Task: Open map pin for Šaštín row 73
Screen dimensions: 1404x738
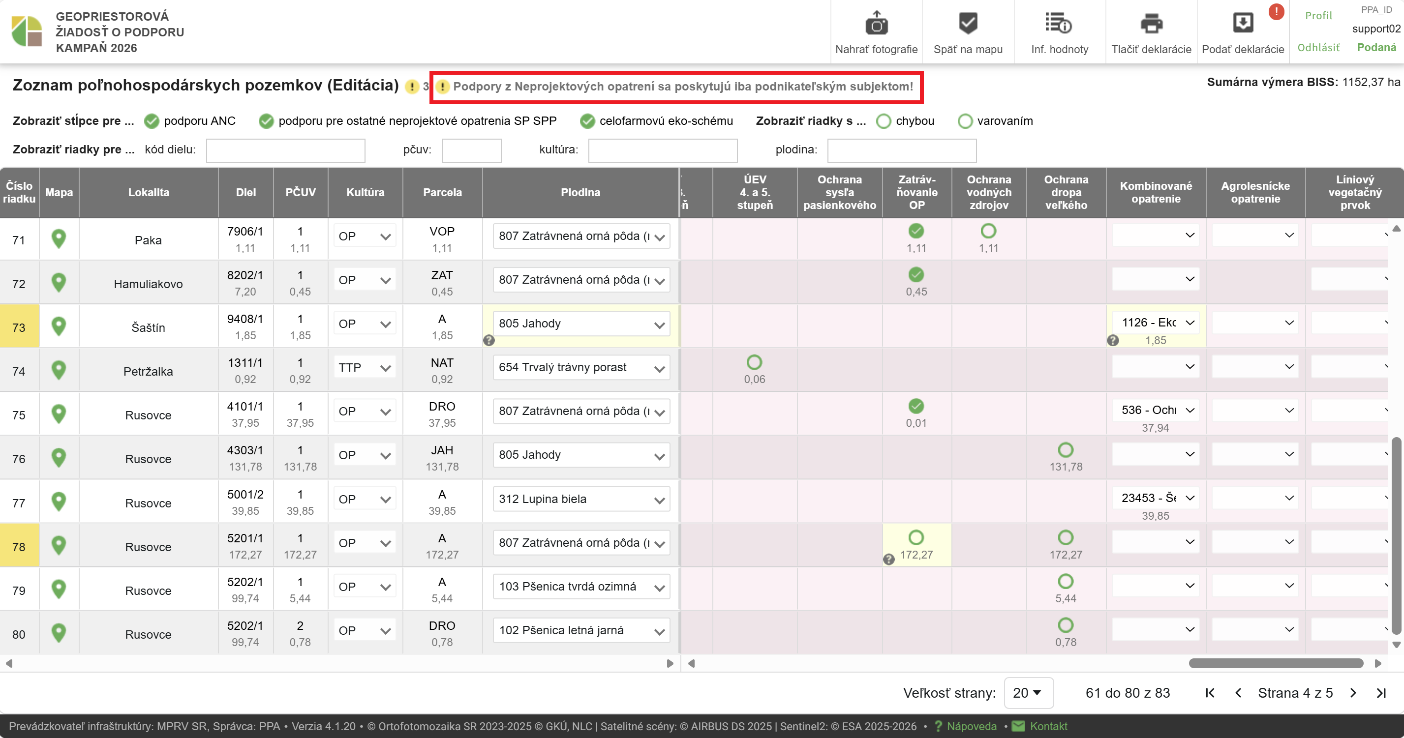Action: (x=59, y=326)
